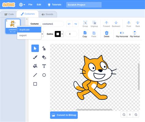This screenshot has width=145, height=122.
Task: Choose the Fill bucket tool
Action: click(35, 66)
